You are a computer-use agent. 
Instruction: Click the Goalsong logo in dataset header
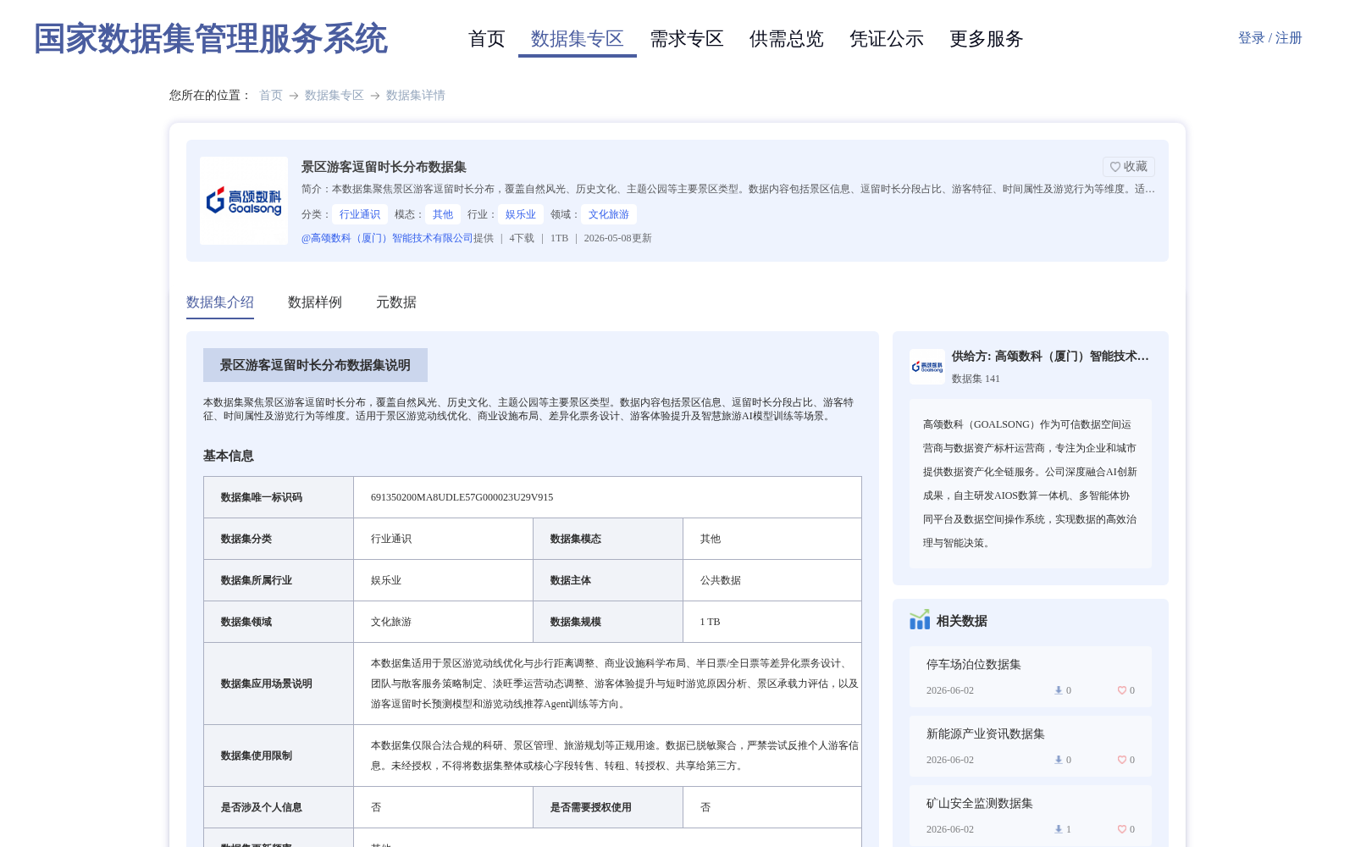point(244,201)
